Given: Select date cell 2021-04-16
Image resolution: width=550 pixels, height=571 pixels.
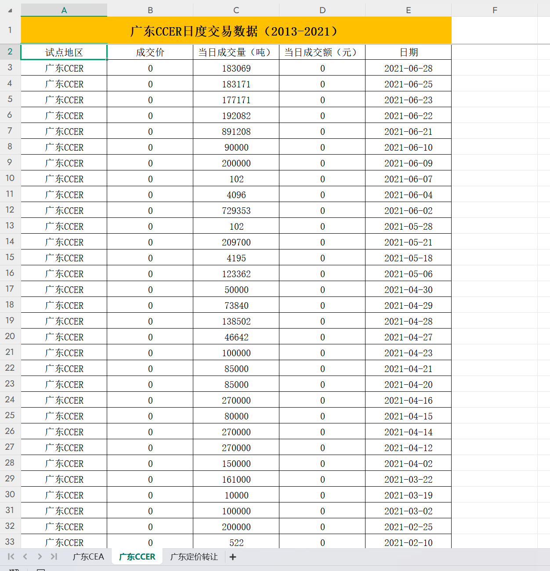Looking at the screenshot, I should [x=409, y=400].
